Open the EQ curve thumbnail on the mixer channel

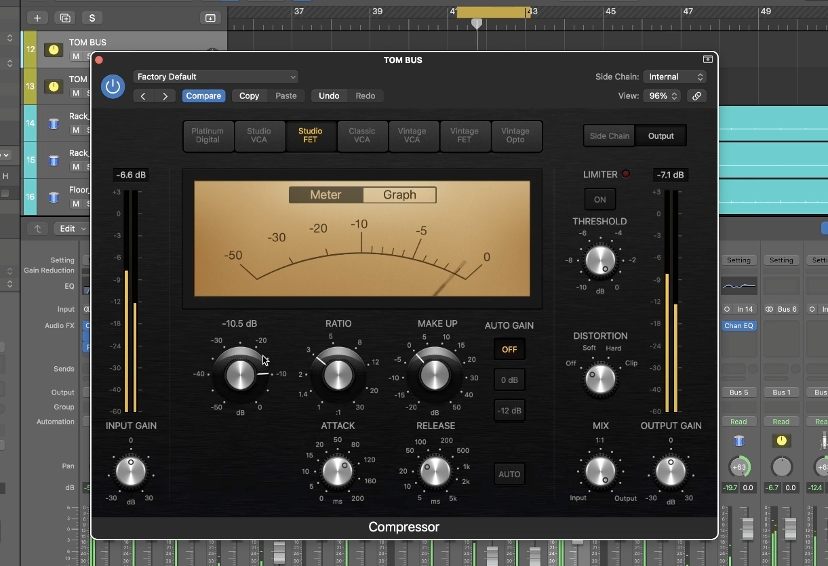739,285
